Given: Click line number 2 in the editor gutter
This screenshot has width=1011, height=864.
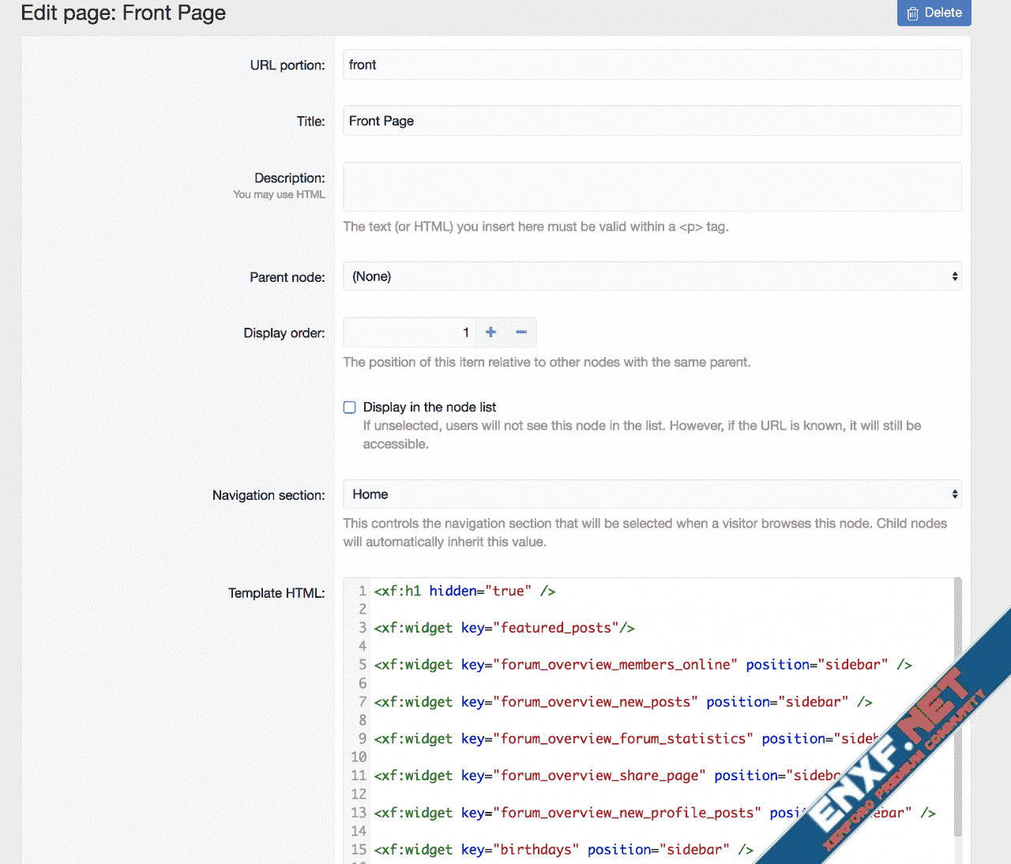Looking at the screenshot, I should tap(363, 609).
